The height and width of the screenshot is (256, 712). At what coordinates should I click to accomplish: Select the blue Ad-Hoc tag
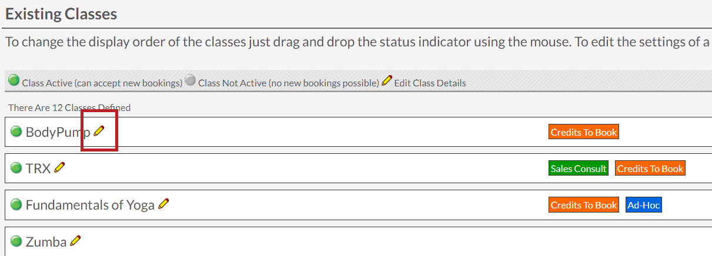(644, 205)
